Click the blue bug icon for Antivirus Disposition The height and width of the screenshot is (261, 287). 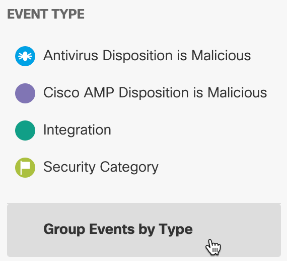[25, 56]
